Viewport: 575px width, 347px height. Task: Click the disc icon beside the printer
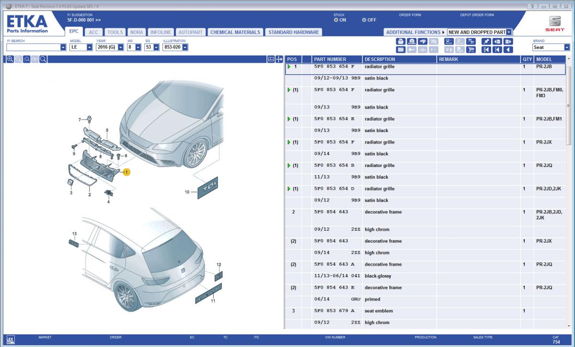point(412,41)
